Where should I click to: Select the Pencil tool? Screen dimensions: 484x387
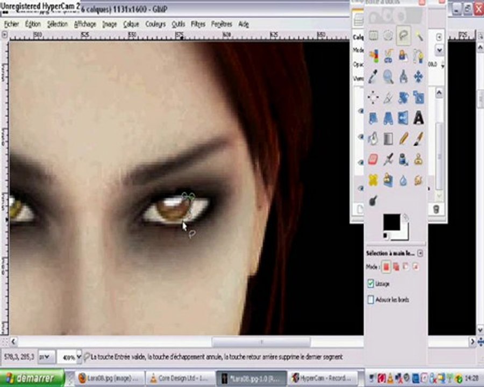(403, 139)
